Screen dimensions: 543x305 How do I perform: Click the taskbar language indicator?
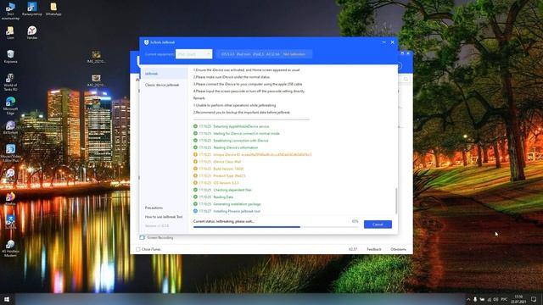(x=504, y=299)
